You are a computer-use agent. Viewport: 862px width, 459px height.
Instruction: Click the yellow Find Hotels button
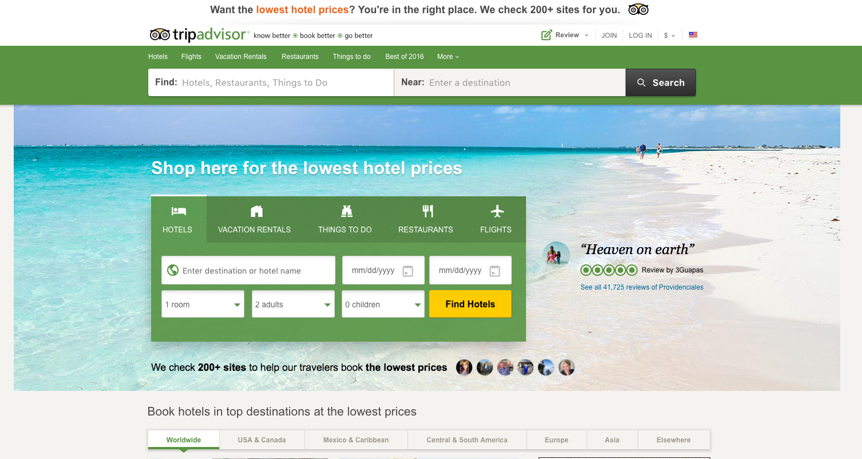coord(470,304)
